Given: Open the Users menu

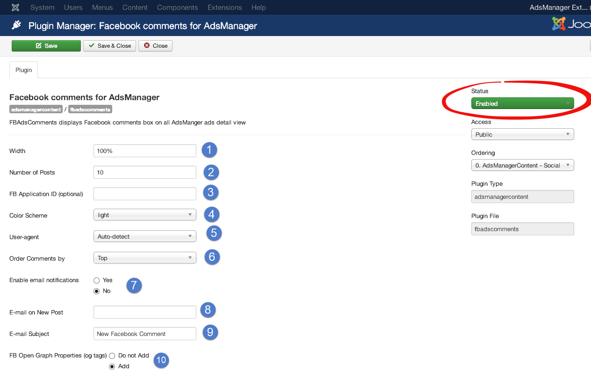Looking at the screenshot, I should point(73,7).
